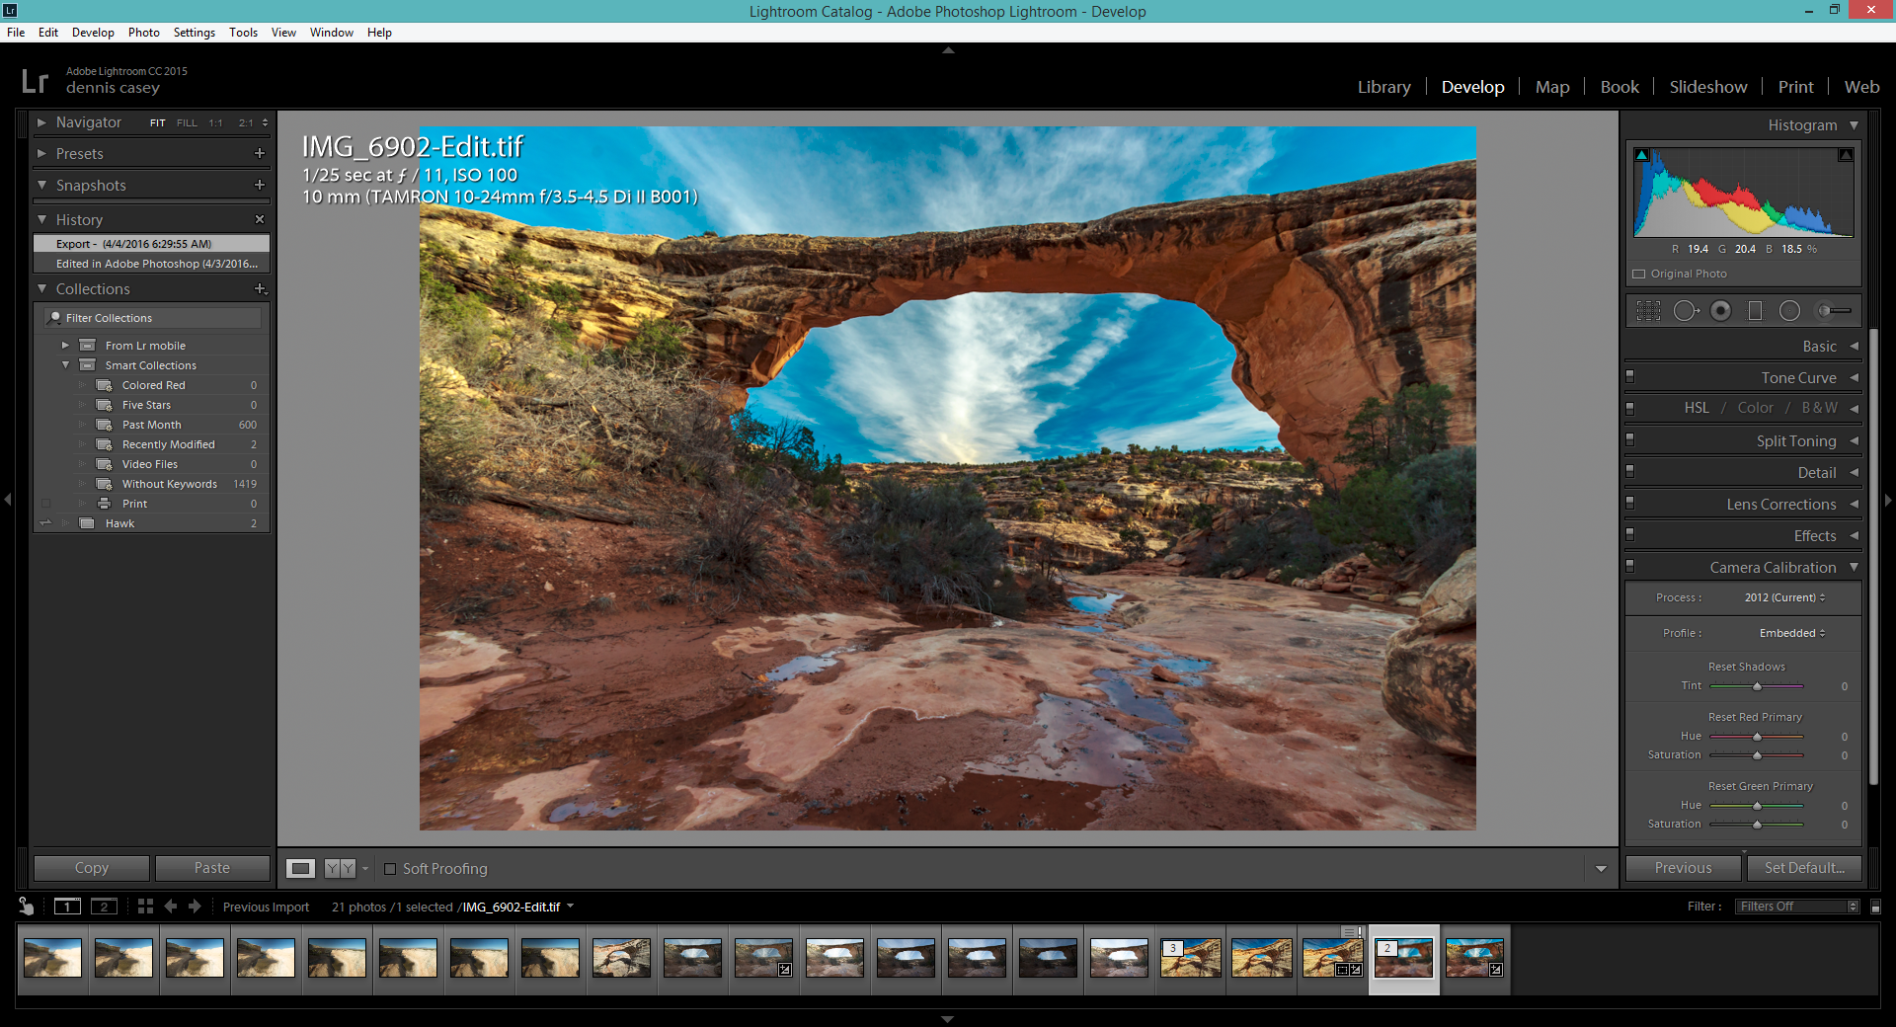1896x1027 pixels.
Task: Expand the From Lr mobile collection set
Action: [65, 346]
